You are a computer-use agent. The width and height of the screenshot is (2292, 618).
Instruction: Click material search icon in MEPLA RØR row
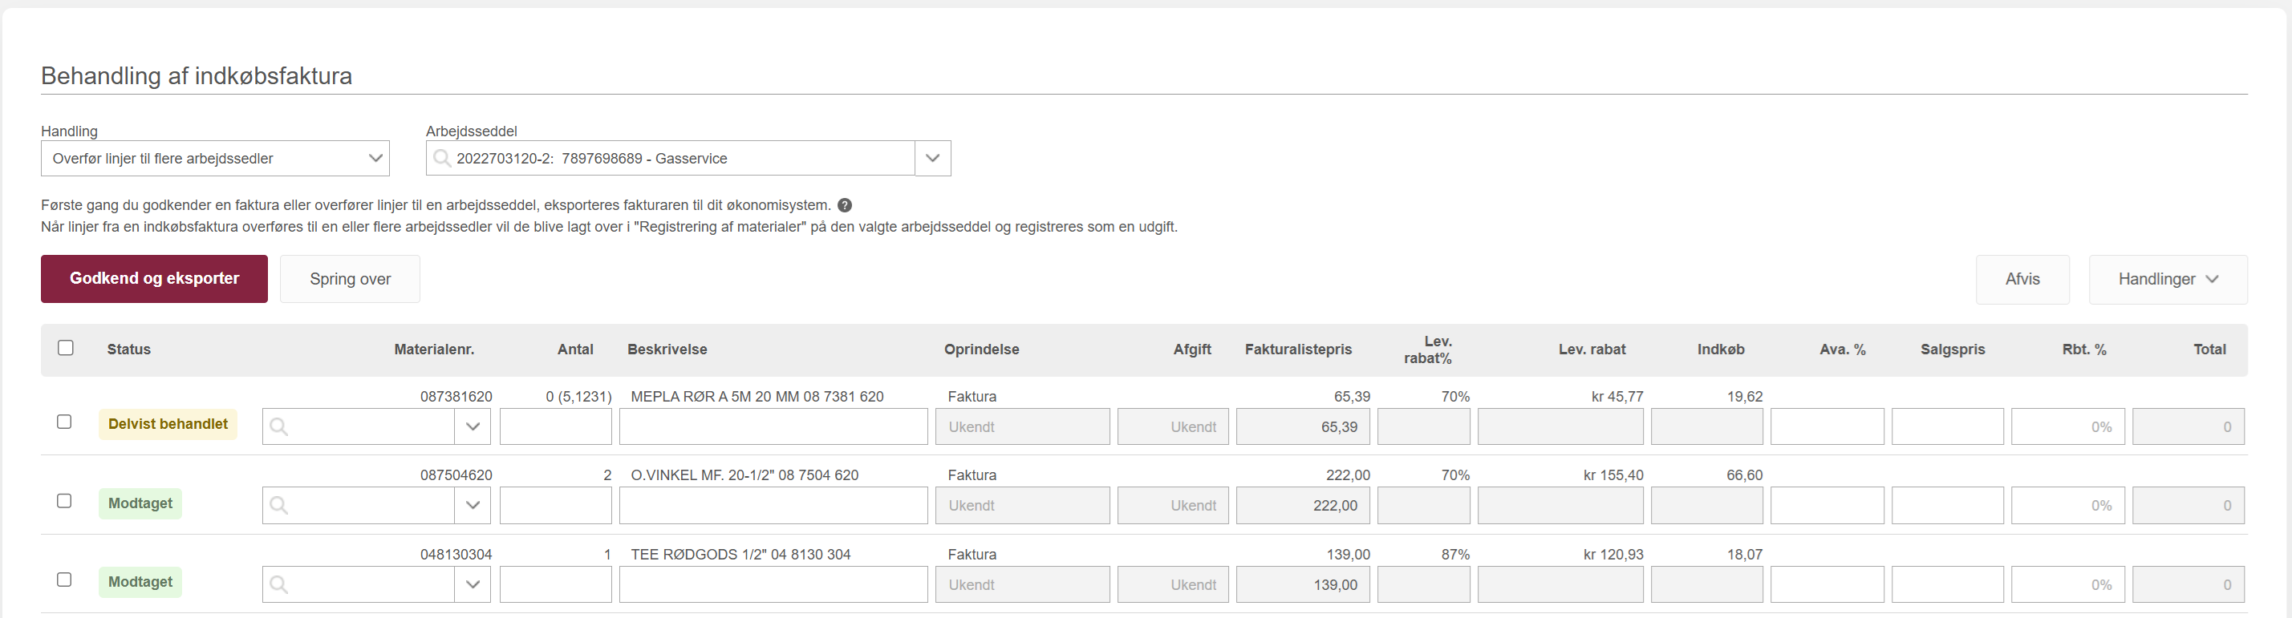(x=278, y=426)
